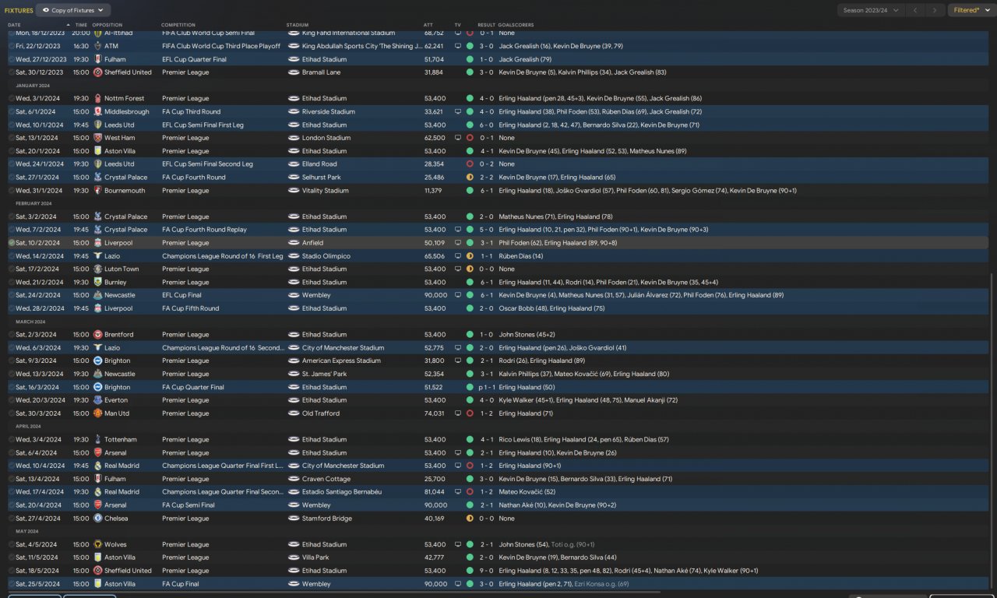
Task: Click the 'Mateo Kovačić (52)' goalscorer text
Action: pyautogui.click(x=527, y=492)
